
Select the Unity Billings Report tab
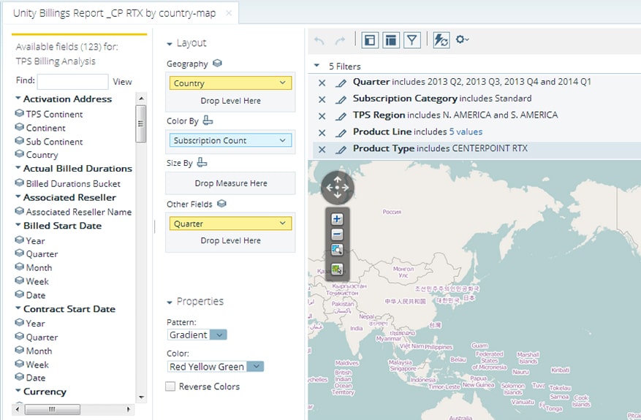click(115, 13)
